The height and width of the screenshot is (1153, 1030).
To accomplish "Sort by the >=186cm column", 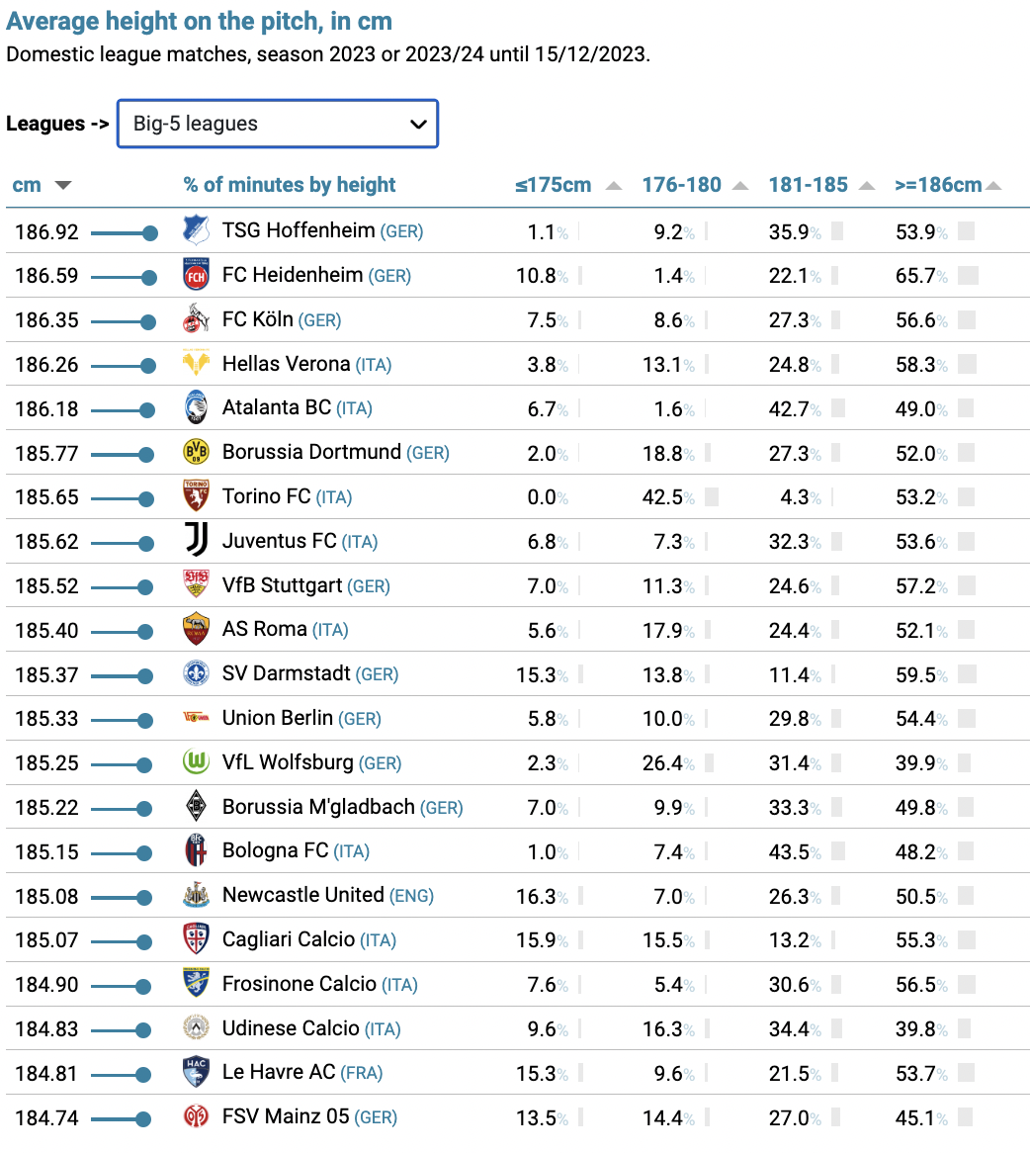I will [938, 185].
